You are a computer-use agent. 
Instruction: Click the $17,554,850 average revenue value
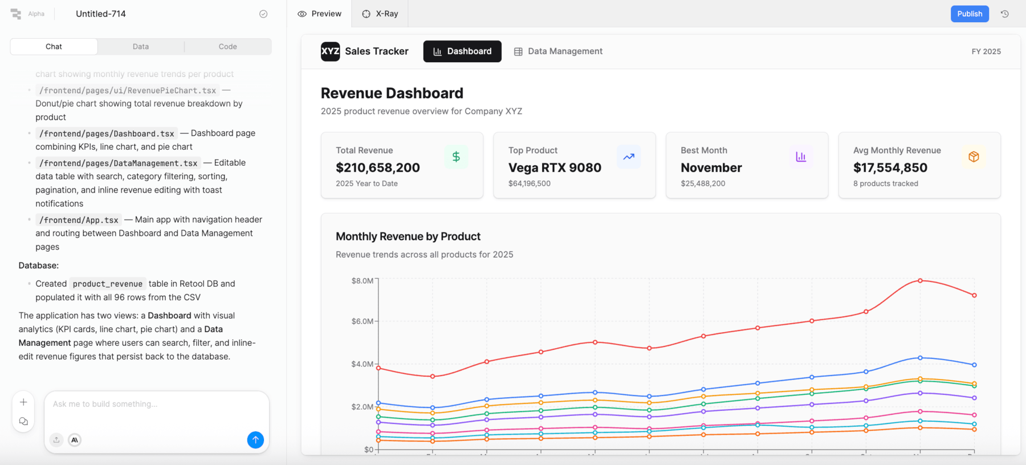[890, 168]
